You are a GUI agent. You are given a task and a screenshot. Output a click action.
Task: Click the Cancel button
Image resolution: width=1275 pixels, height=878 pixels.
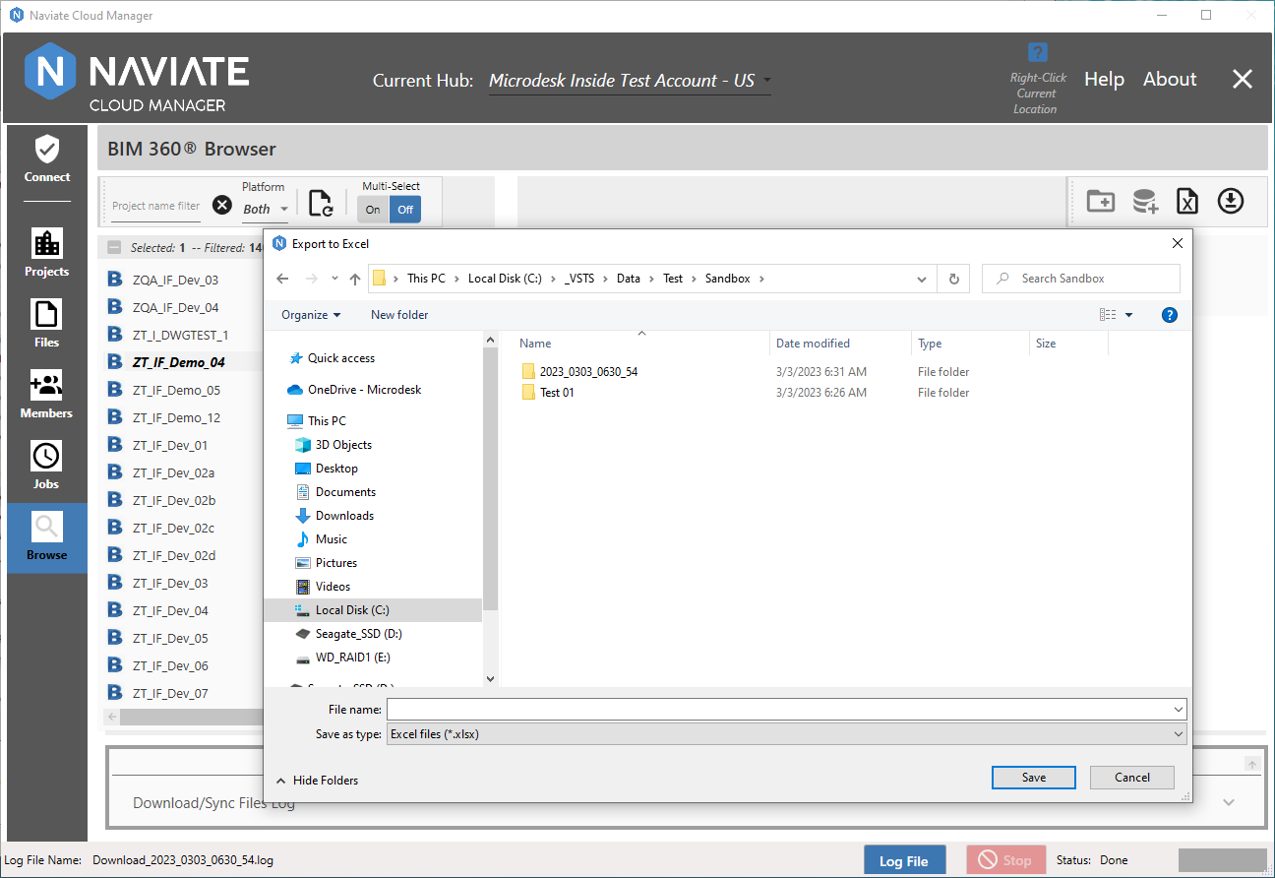point(1132,778)
